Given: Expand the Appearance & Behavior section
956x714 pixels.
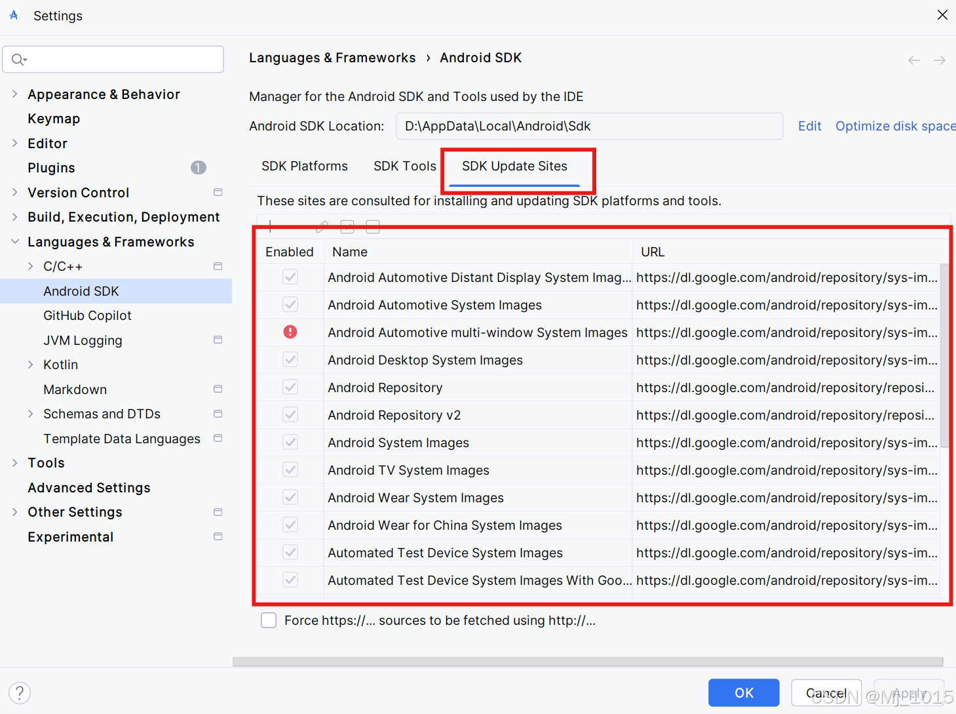Looking at the screenshot, I should click(14, 94).
